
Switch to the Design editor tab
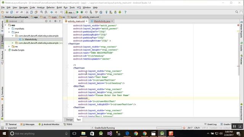69,119
